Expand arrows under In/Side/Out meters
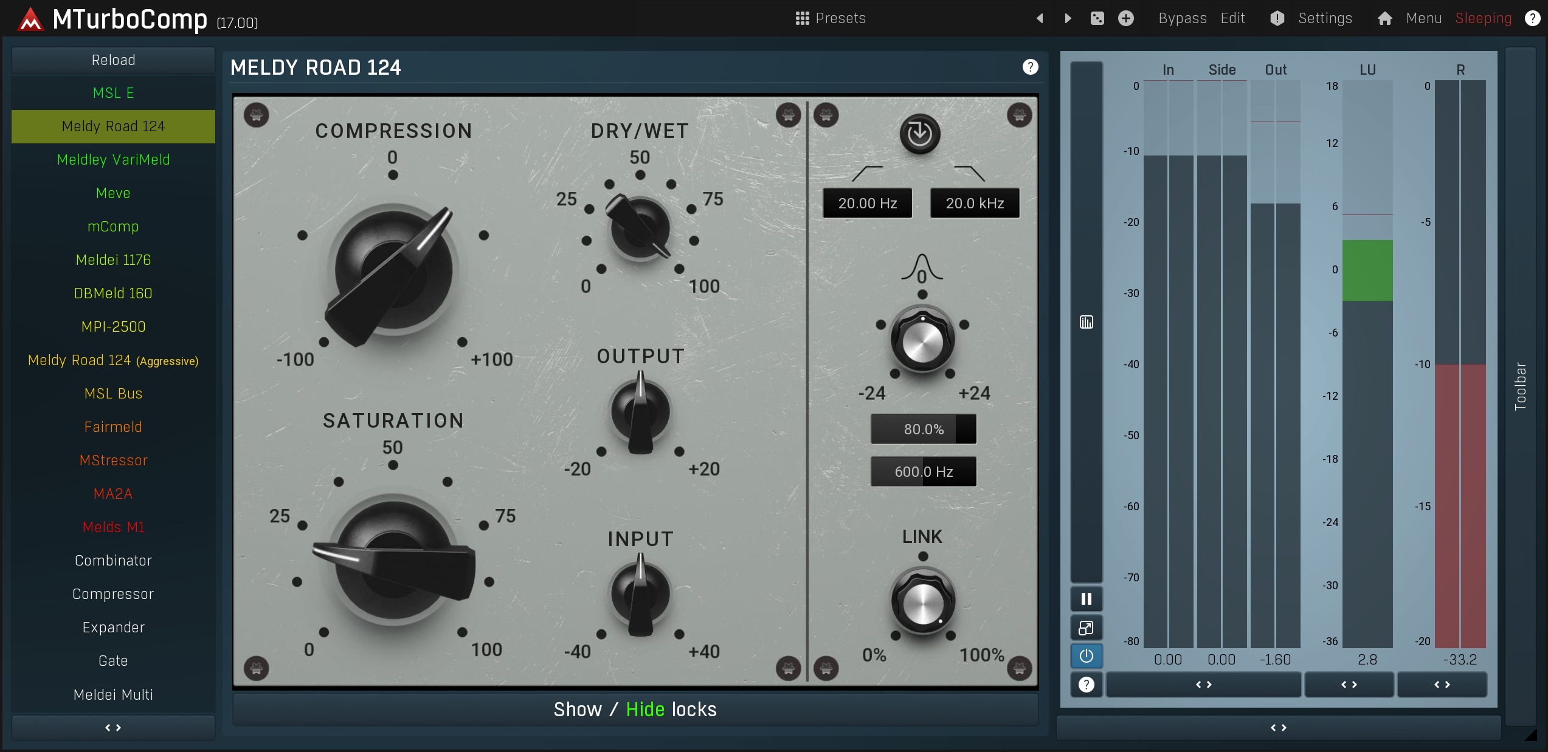1548x752 pixels. pos(1203,685)
